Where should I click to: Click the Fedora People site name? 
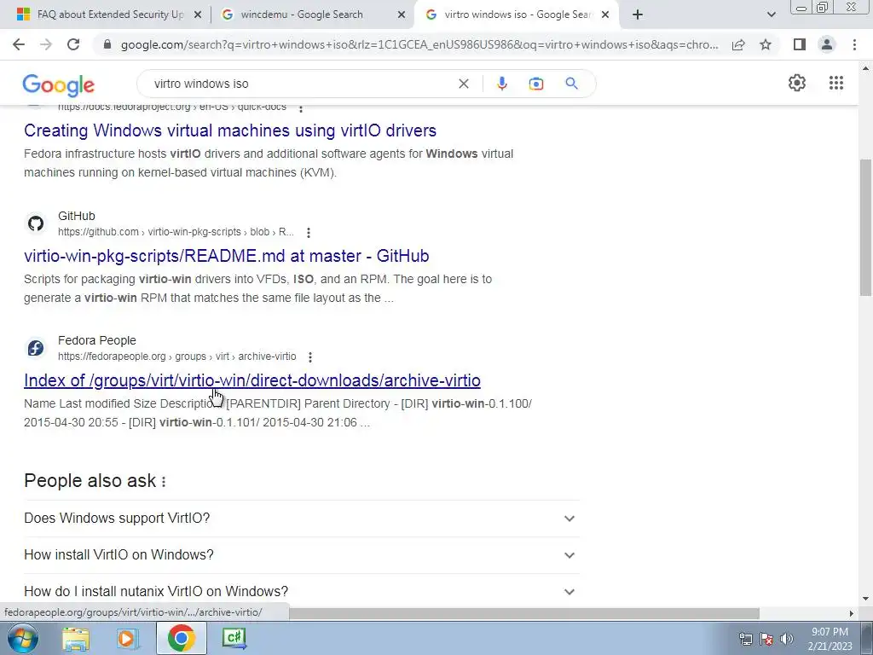point(97,340)
